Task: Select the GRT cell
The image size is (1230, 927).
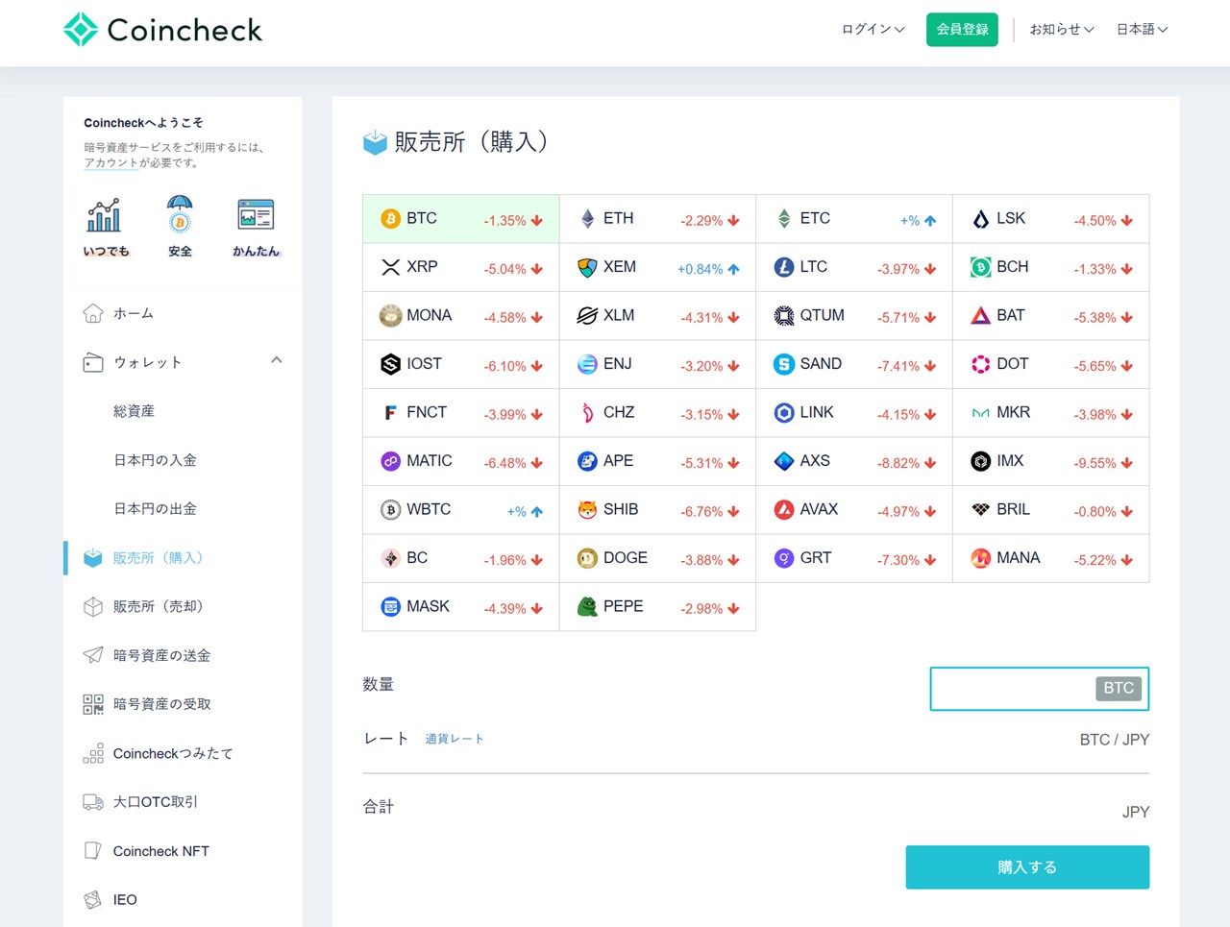Action: [x=854, y=558]
